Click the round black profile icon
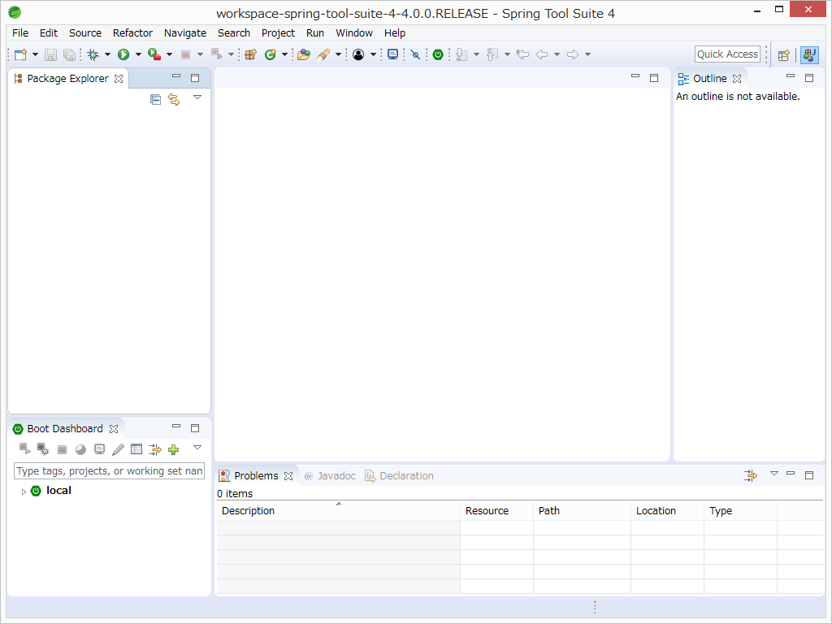The image size is (832, 624). pyautogui.click(x=358, y=54)
